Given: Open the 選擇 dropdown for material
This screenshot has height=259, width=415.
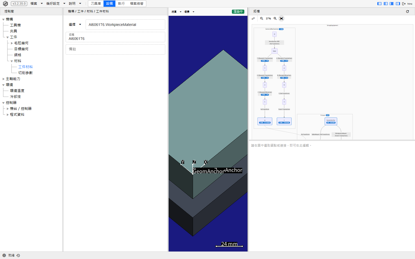Looking at the screenshot, I should (x=75, y=25).
